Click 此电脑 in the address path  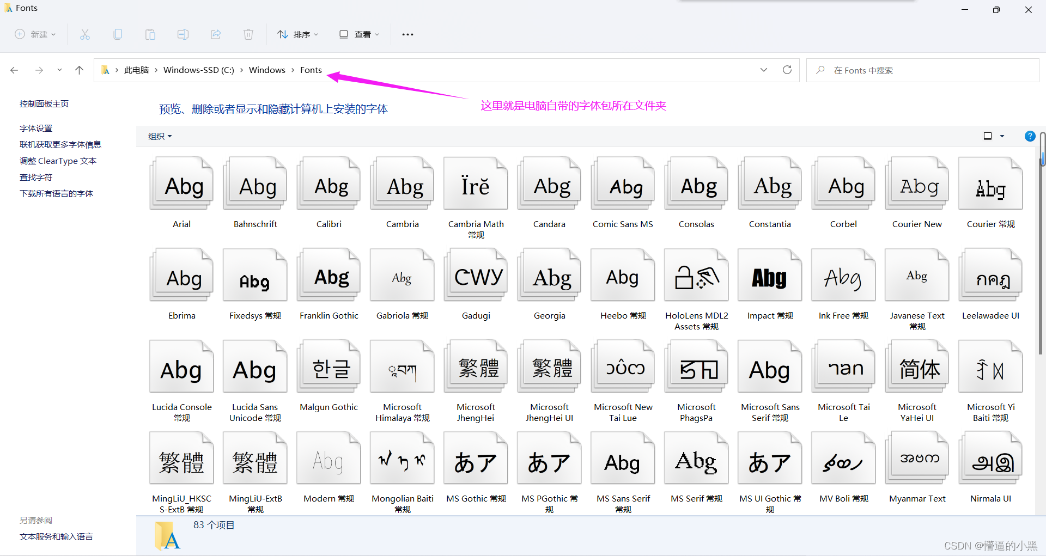136,70
